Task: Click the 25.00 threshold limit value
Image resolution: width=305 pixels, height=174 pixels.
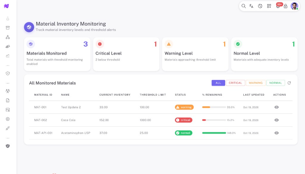Action: click(144, 133)
